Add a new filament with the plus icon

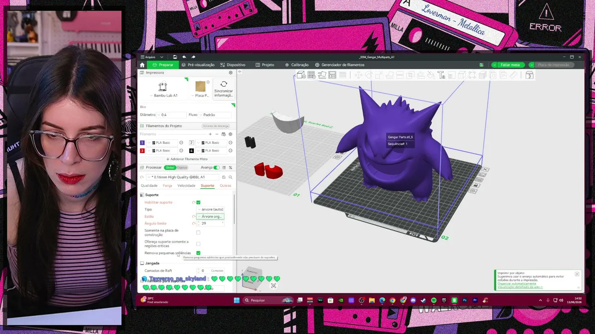[x=210, y=134]
